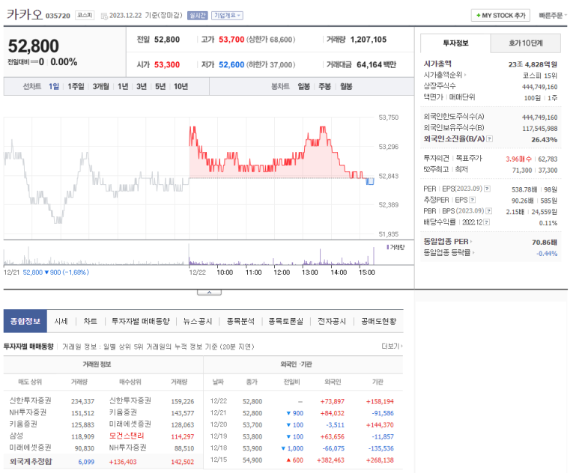The width and height of the screenshot is (579, 473).
Task: Click foreign value +382,463 on 12/15
Action: click(x=330, y=460)
